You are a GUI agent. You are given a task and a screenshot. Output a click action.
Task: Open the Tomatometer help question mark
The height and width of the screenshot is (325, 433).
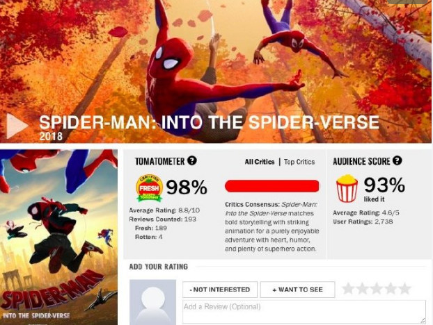pos(192,160)
